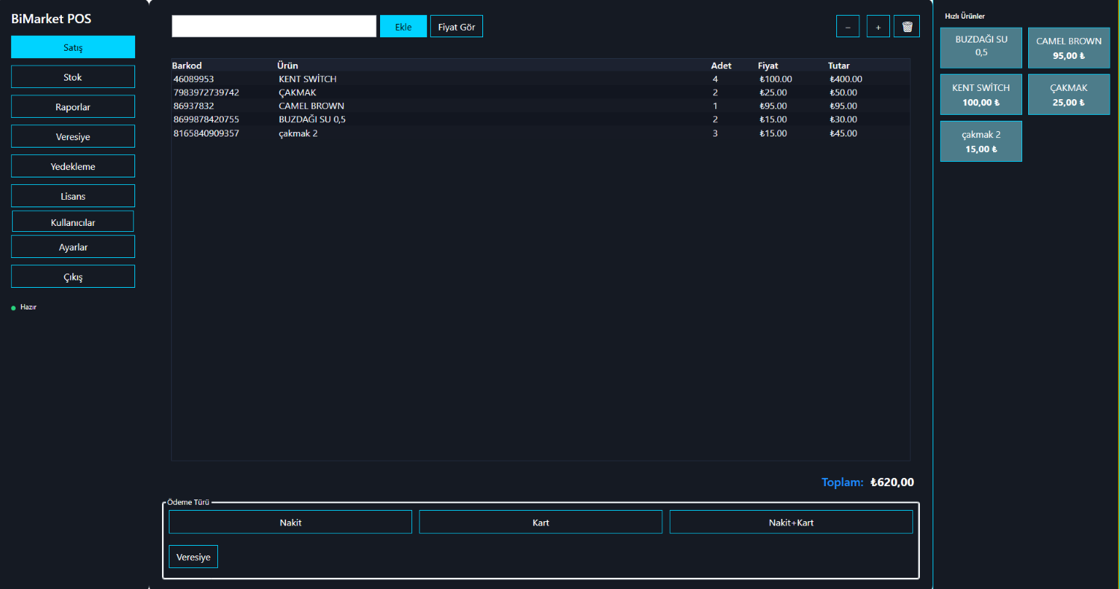Tap the ÇAKMAK 25,00 quick product
The image size is (1120, 589).
pyautogui.click(x=1068, y=95)
